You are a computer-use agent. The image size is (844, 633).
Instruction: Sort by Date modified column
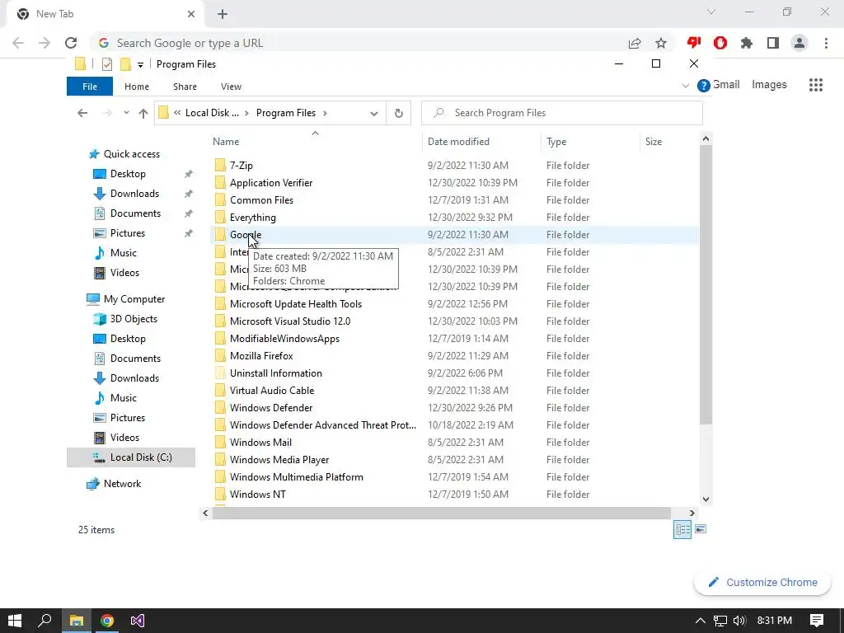click(481, 142)
